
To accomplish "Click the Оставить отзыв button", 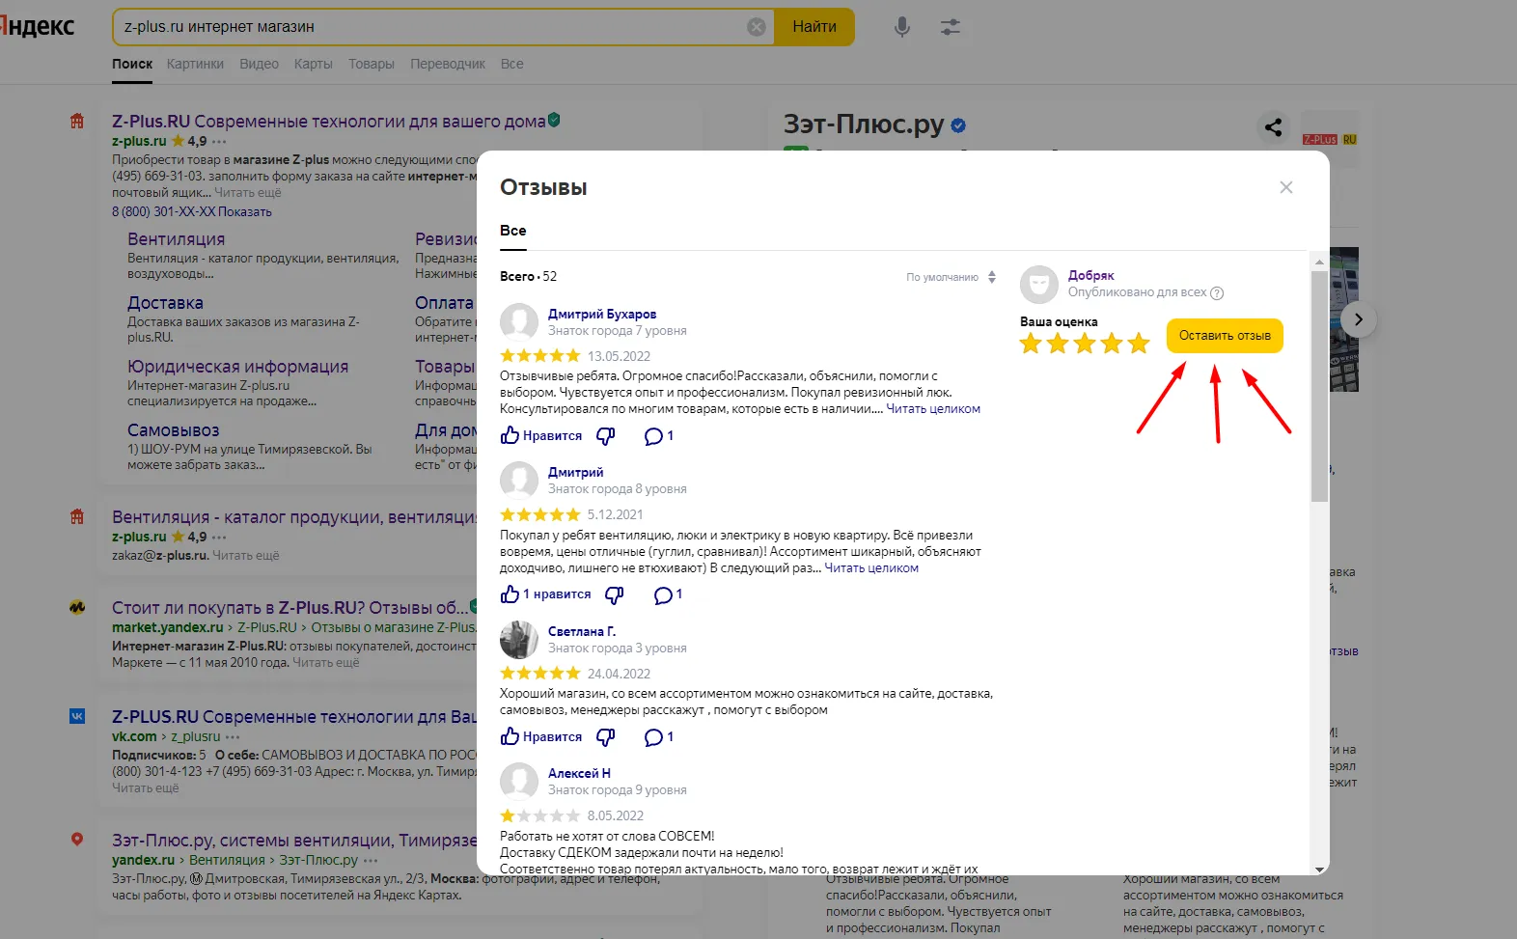I will 1225,336.
